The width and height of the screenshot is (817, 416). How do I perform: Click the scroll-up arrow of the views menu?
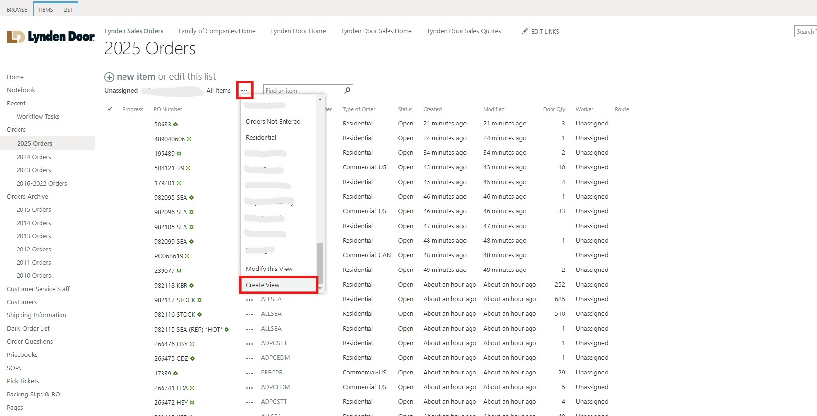(x=320, y=99)
